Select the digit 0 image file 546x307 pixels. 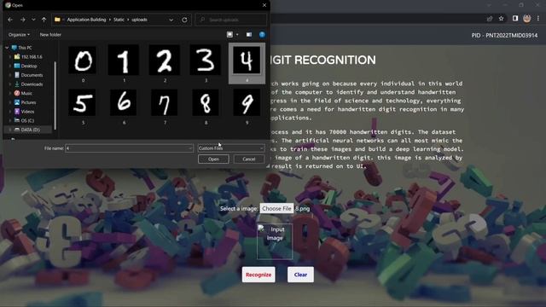click(x=83, y=64)
